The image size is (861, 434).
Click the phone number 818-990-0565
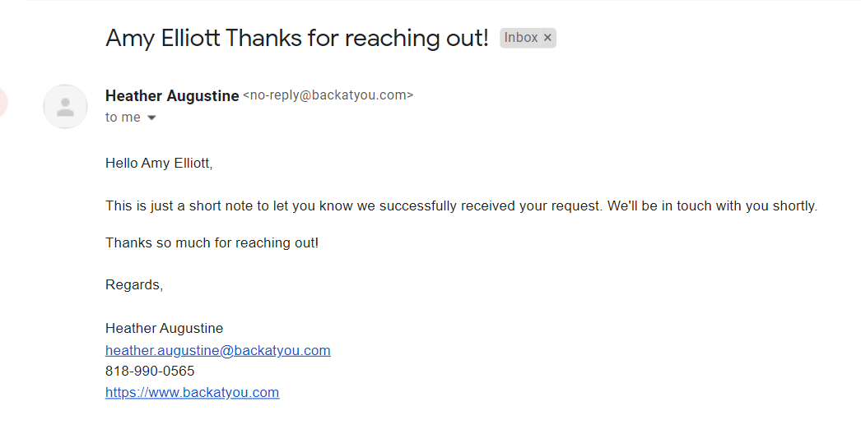point(150,371)
